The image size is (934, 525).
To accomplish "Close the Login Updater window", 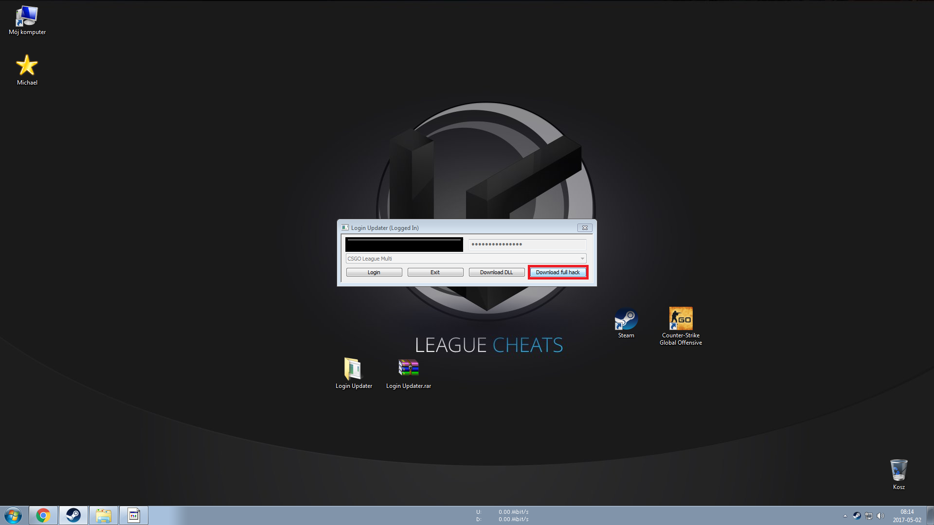I will click(585, 227).
